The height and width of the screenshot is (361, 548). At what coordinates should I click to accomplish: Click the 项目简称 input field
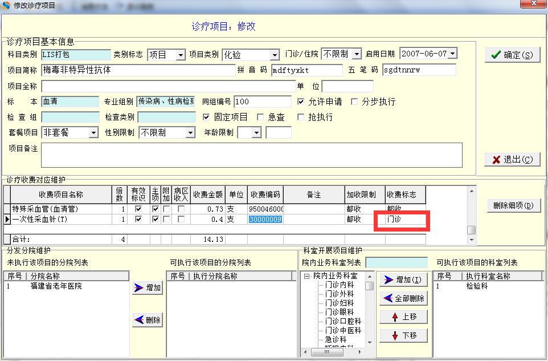coord(138,70)
